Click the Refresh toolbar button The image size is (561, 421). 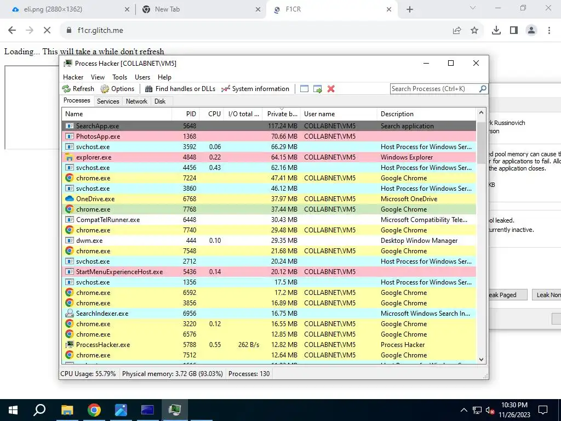(78, 89)
